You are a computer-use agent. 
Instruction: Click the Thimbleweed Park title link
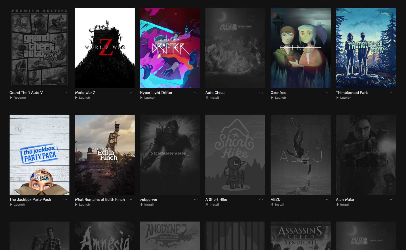tap(352, 93)
